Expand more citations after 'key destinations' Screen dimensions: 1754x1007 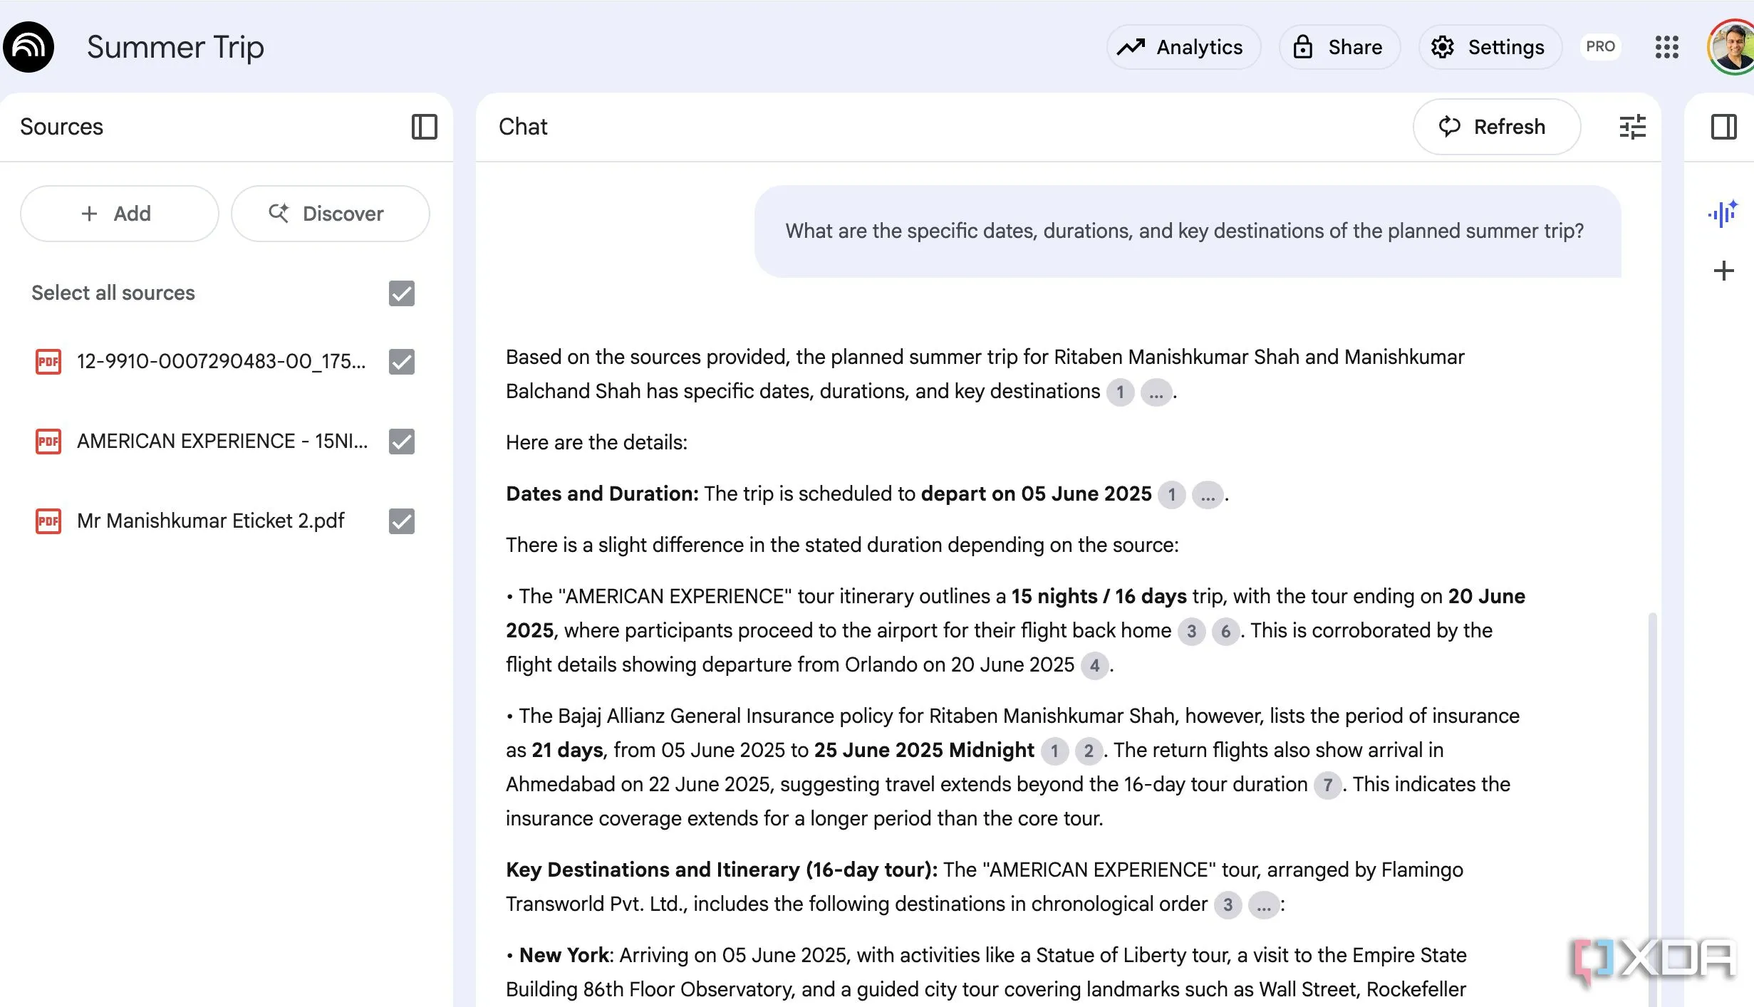[x=1156, y=392]
